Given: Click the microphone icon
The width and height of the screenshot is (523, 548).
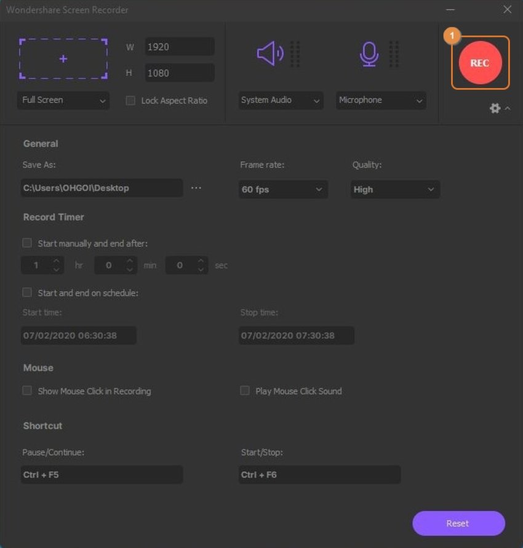Looking at the screenshot, I should 369,54.
